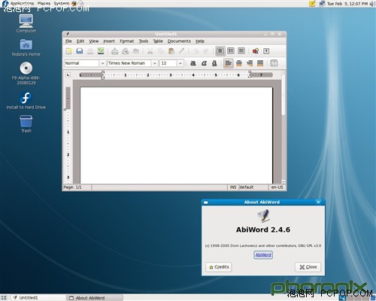This screenshot has width=376, height=301.
Task: Follow the AbiWord link in the About dialog
Action: pyautogui.click(x=263, y=255)
